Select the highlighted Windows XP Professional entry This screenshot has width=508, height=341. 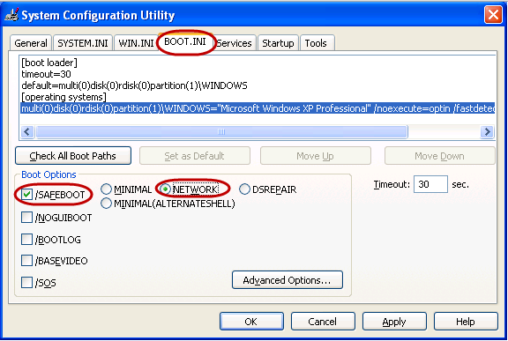(258, 108)
